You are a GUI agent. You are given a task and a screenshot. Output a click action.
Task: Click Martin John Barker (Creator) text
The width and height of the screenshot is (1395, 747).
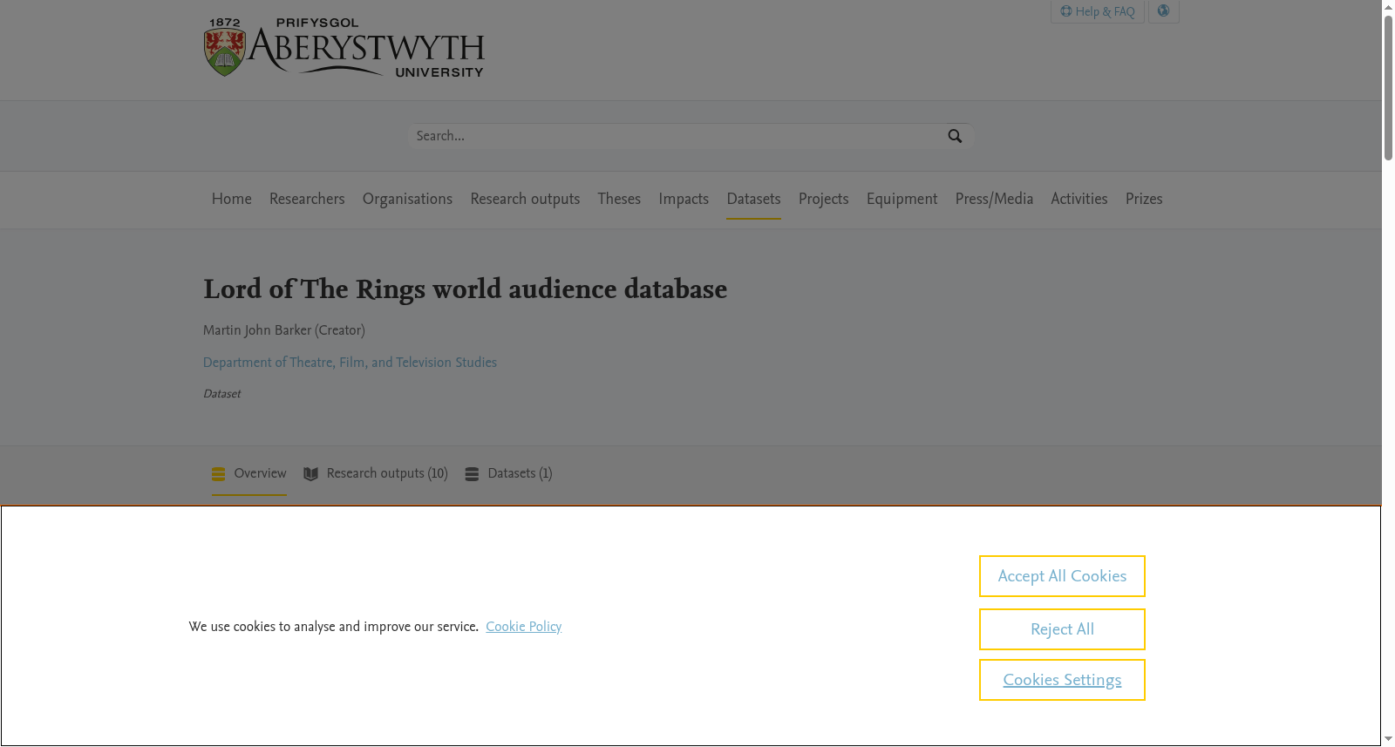pos(284,330)
